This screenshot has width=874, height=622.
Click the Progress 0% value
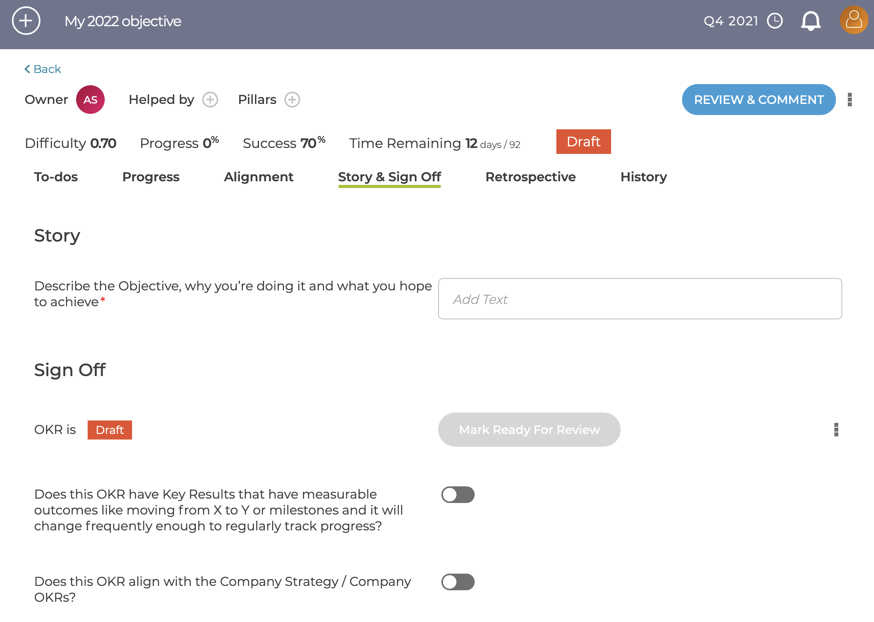(179, 143)
